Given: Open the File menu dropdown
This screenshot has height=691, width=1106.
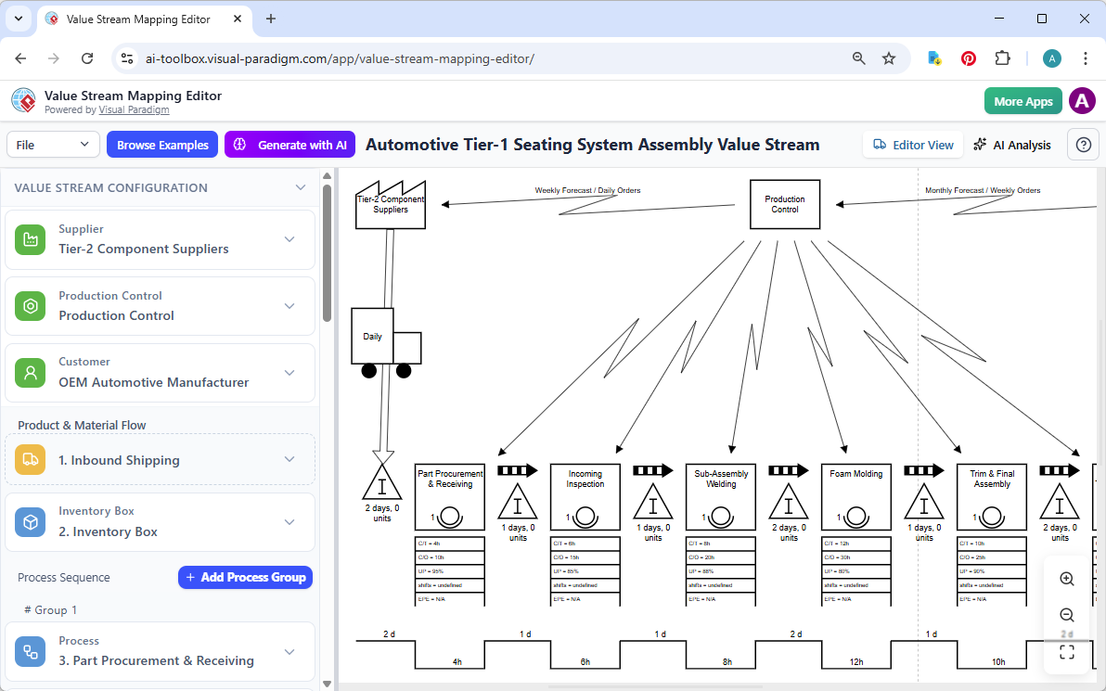Looking at the screenshot, I should [x=53, y=145].
